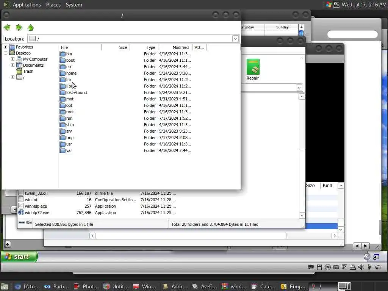The image size is (388, 291).
Task: Expand the / root tree node
Action: click(x=13, y=77)
